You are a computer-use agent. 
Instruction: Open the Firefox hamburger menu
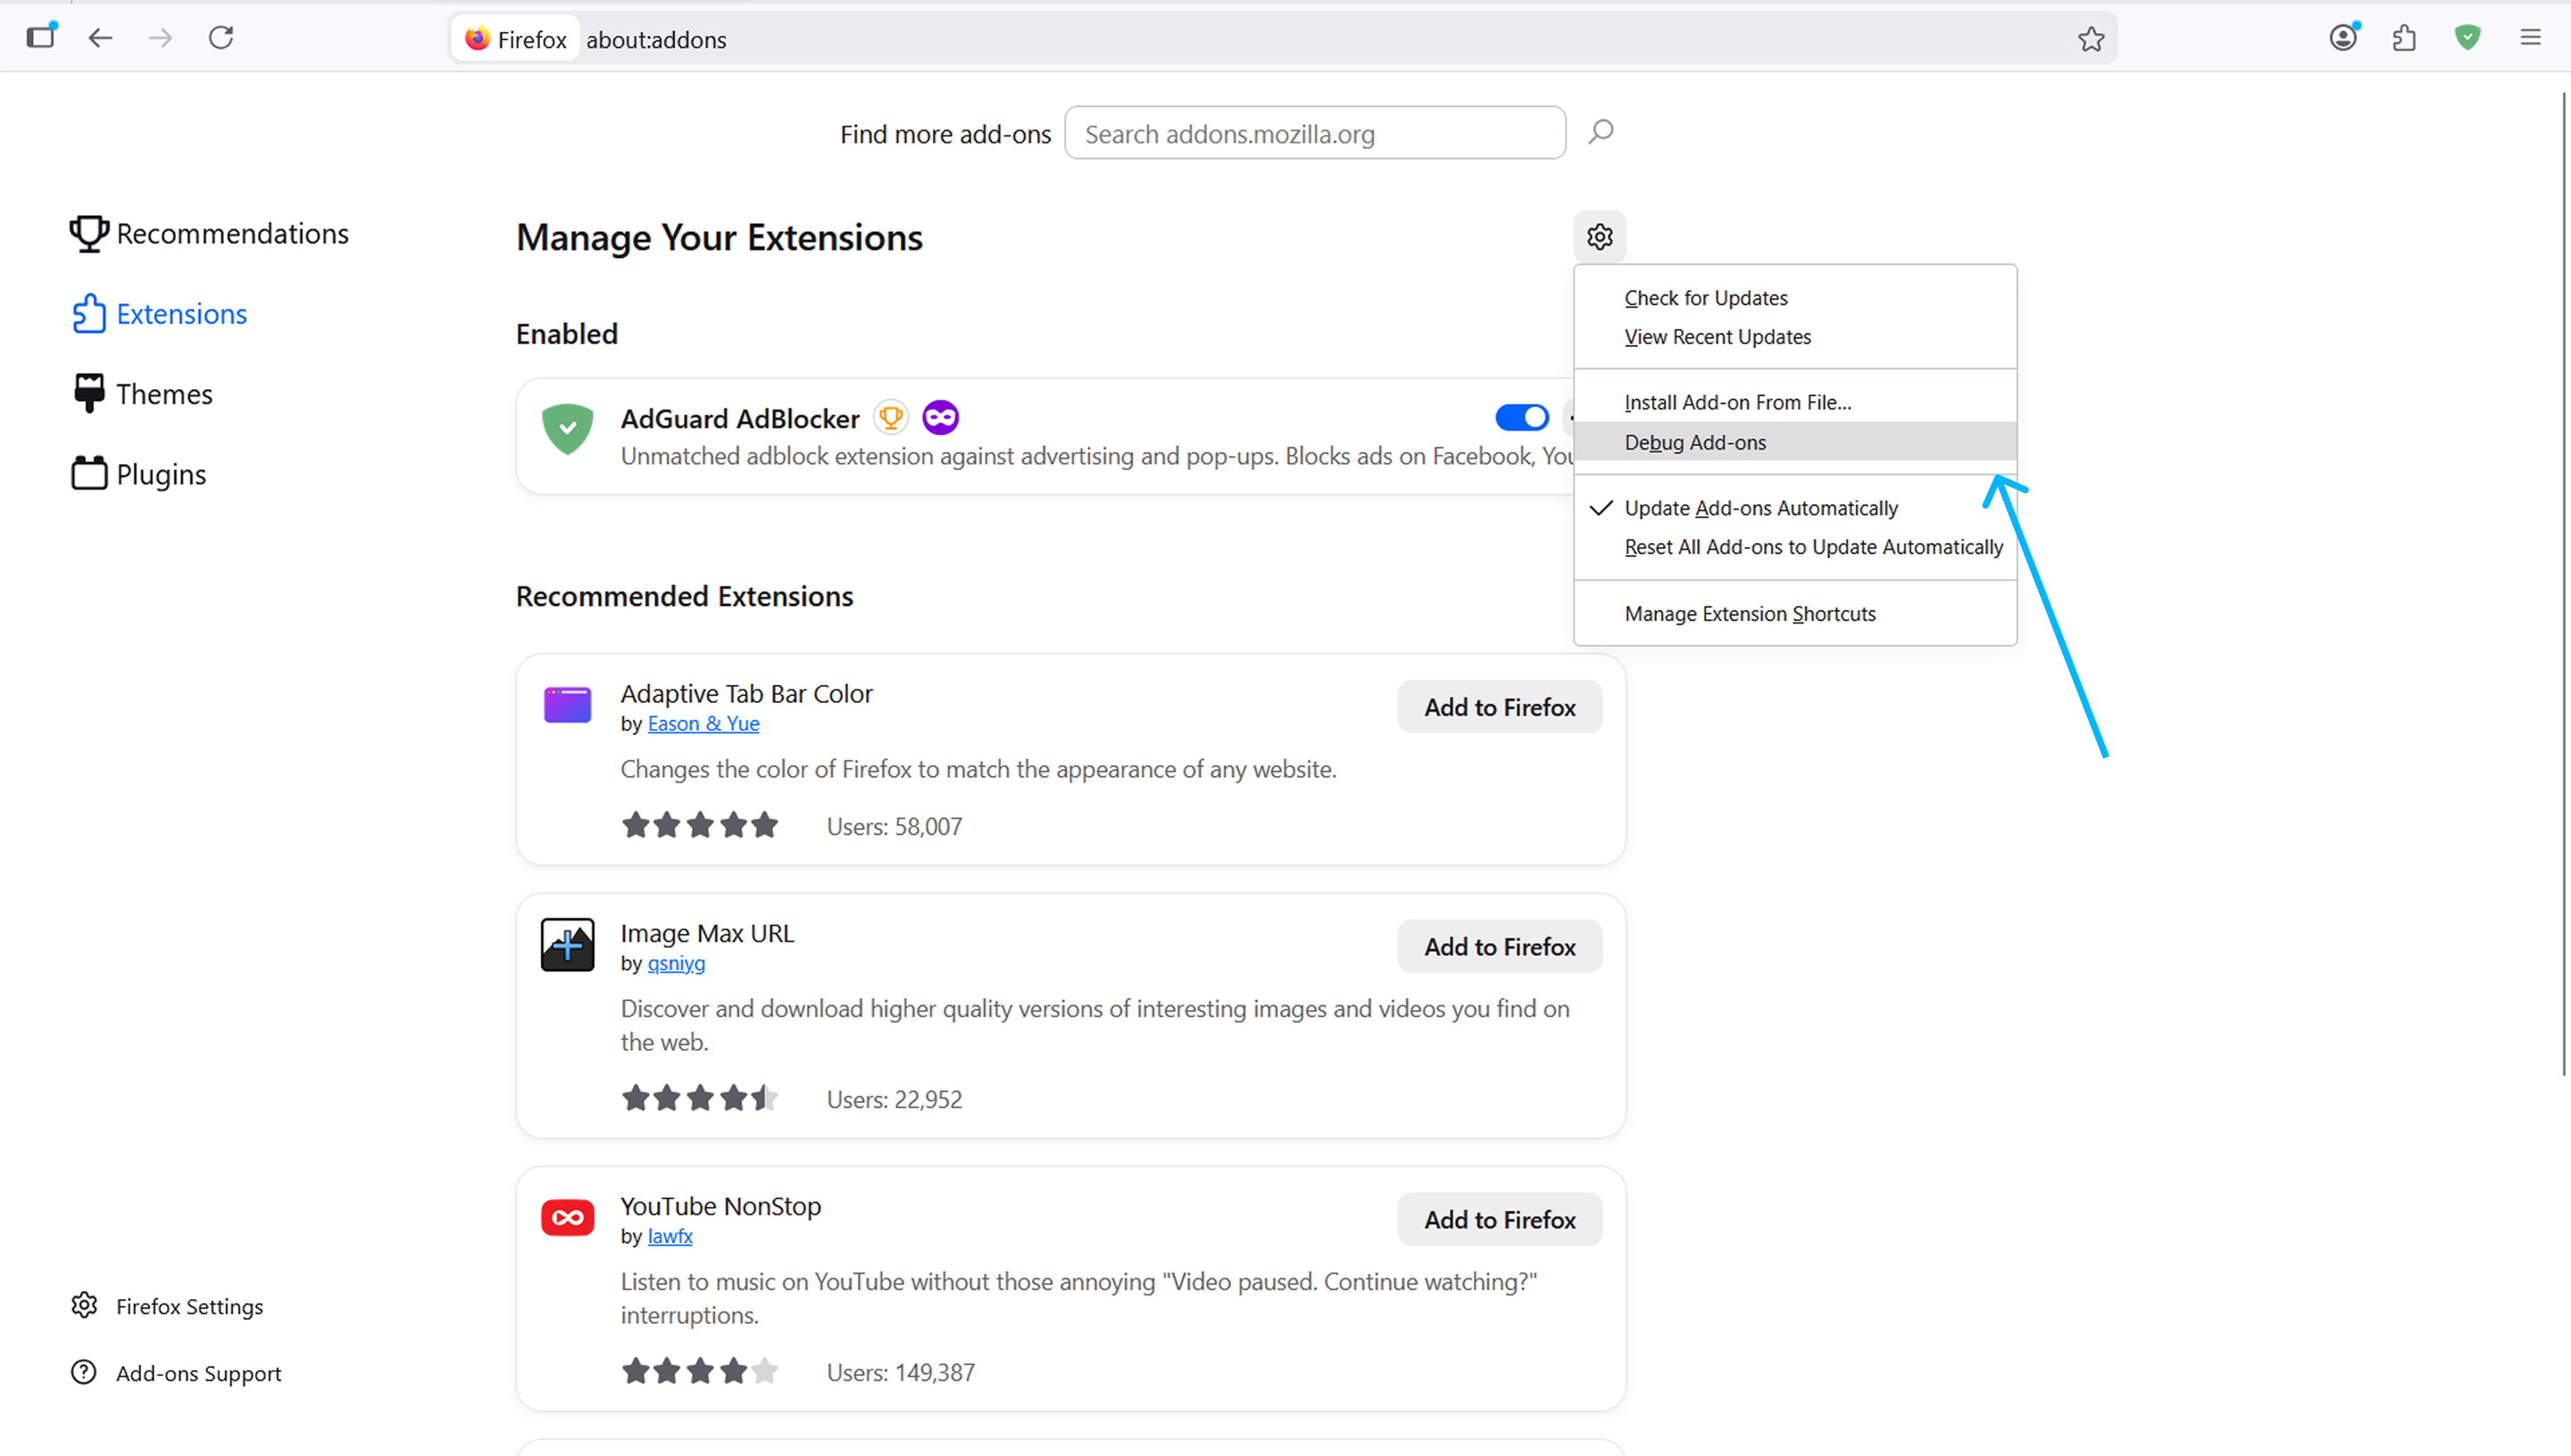2531,38
